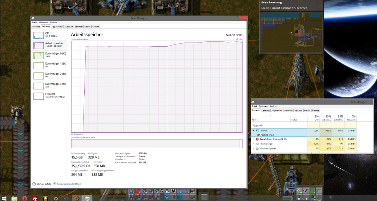The width and height of the screenshot is (377, 201).
Task: Click the Speicherzusammensetzung memory composition bar
Action: [157, 143]
